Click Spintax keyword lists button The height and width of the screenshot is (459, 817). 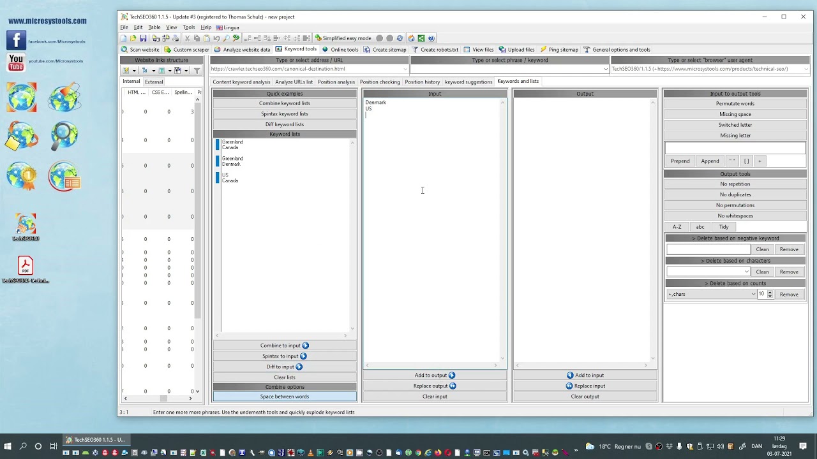285,114
